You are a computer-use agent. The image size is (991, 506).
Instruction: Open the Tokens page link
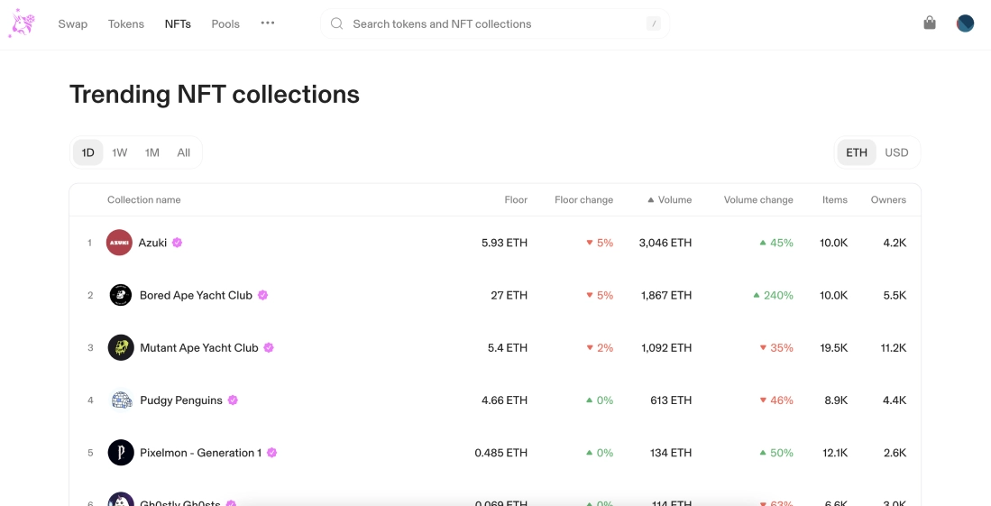coord(126,24)
